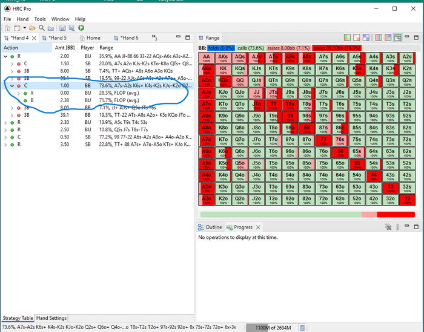Open the Tools menu
The image size is (424, 332).
pyautogui.click(x=40, y=19)
